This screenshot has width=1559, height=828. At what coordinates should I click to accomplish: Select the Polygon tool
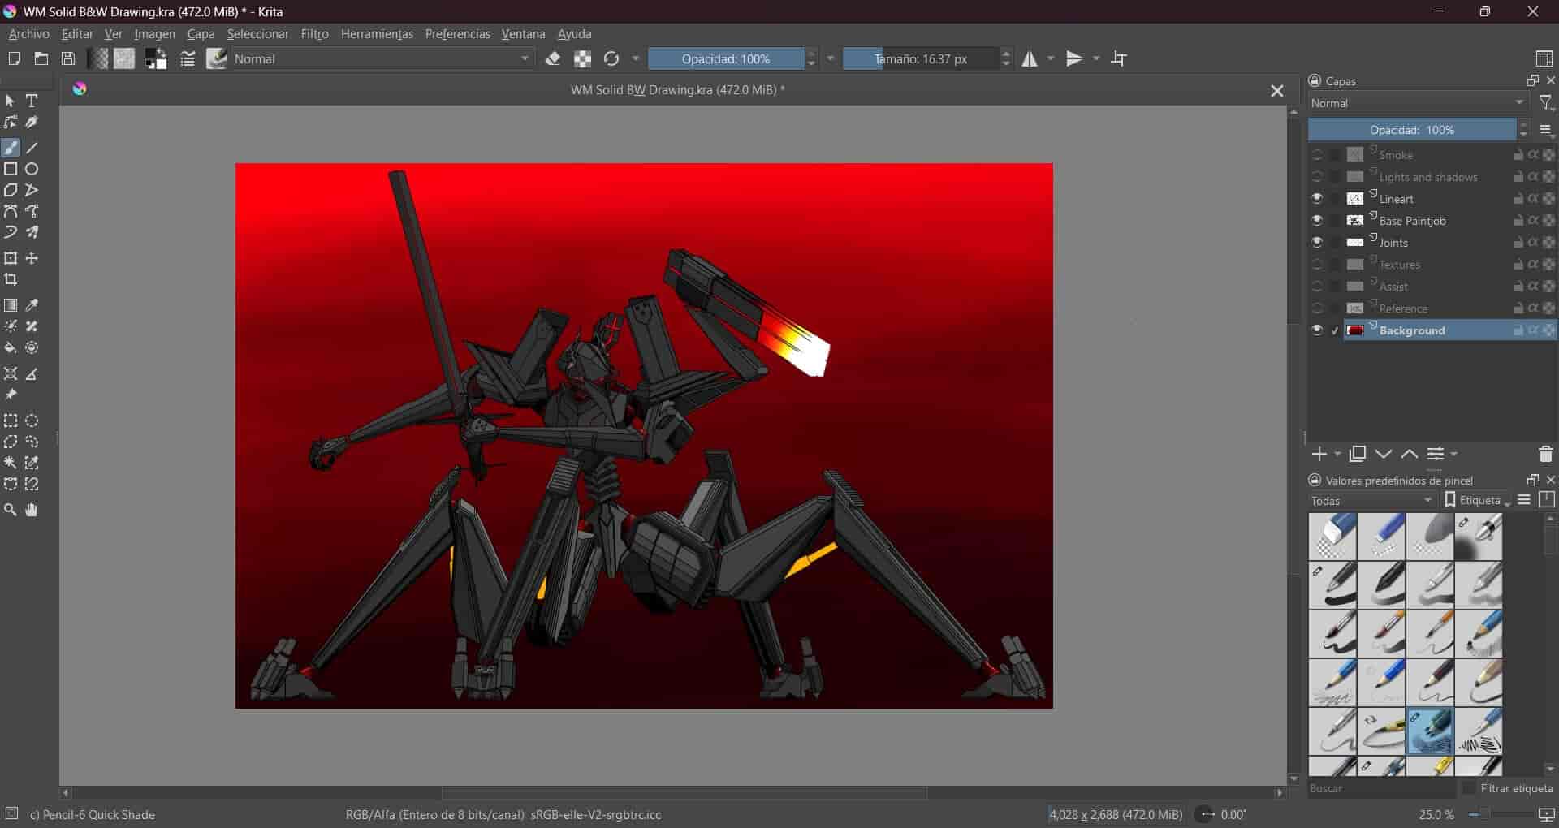tap(11, 191)
